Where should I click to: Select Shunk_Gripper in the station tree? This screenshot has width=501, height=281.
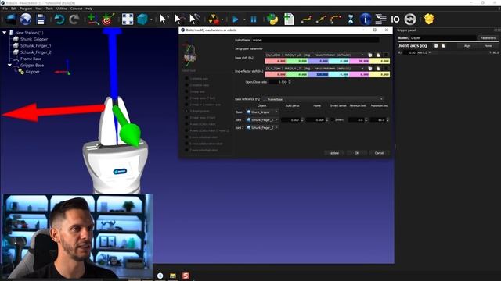coord(34,39)
